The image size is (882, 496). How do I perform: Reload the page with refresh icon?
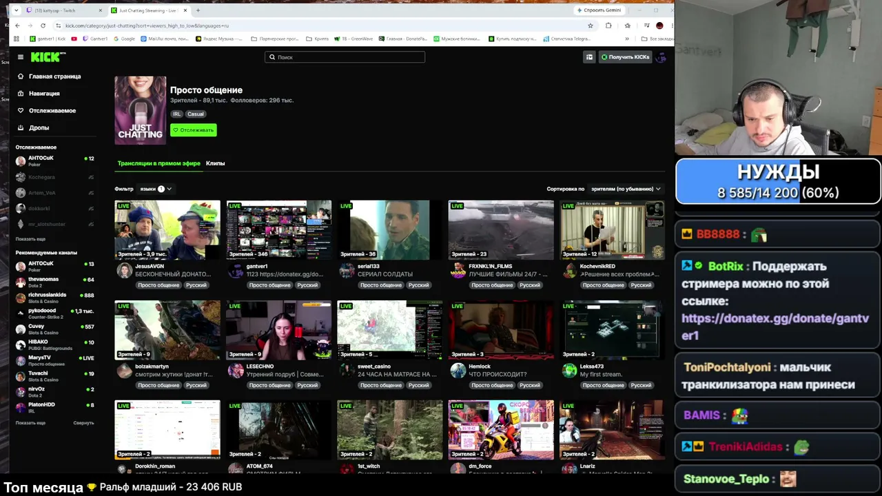click(43, 25)
